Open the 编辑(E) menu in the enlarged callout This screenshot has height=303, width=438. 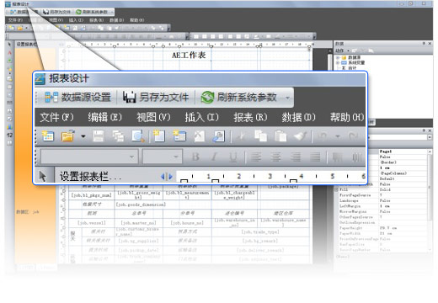click(x=105, y=117)
